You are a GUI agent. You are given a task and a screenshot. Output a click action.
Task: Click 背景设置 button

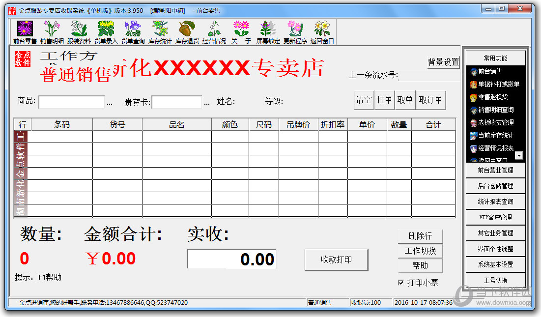444,62
